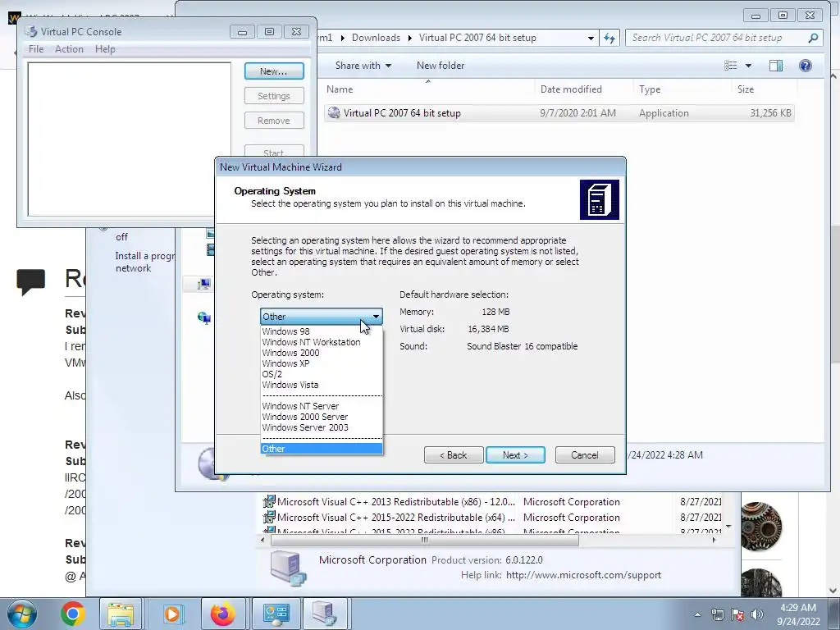Click the Microsoft Corporation program details icon
Screen dimensions: 840x630
click(288, 568)
